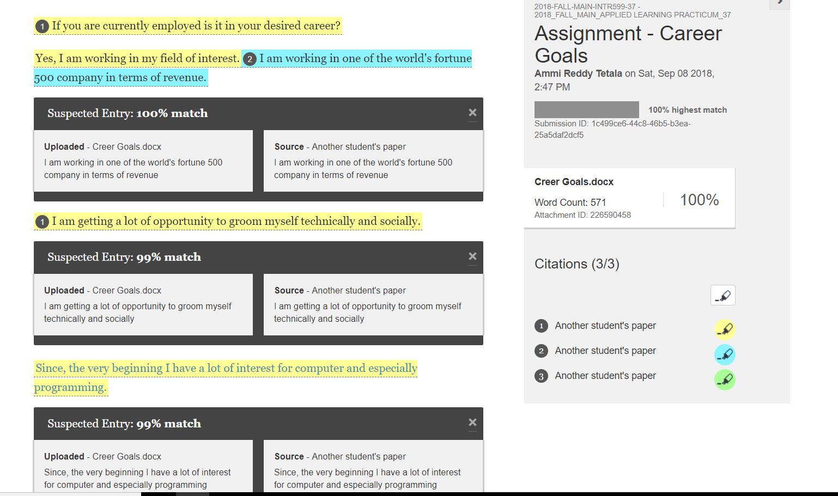
Task: Click highlighted 'Yes, I am working' text
Action: point(137,58)
